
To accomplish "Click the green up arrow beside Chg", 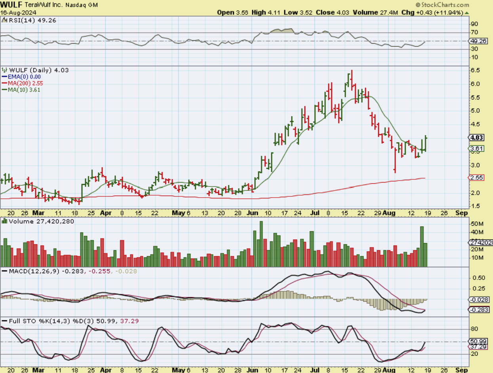I will click(467, 13).
